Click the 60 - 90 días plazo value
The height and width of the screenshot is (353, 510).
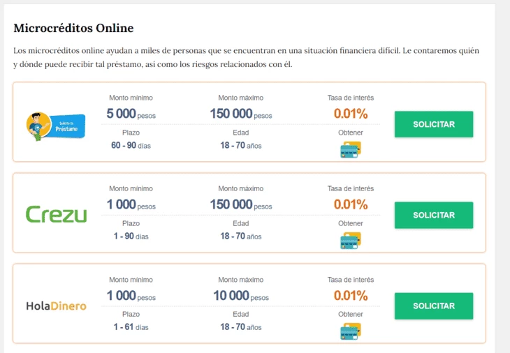[131, 145]
